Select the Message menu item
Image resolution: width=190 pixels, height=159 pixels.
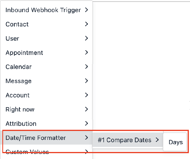tap(46, 81)
